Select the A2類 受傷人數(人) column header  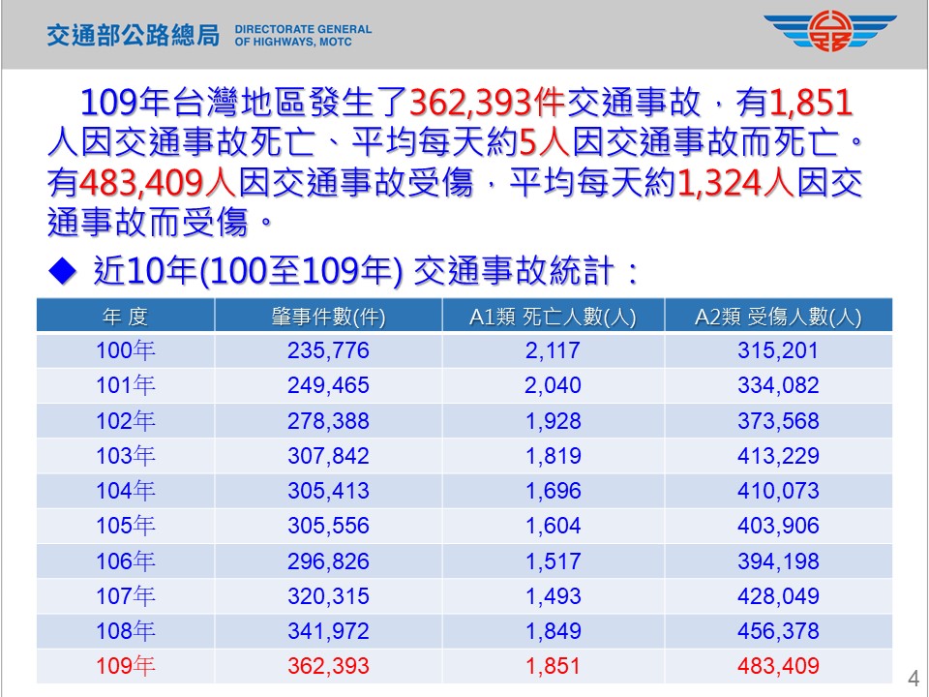click(x=777, y=317)
